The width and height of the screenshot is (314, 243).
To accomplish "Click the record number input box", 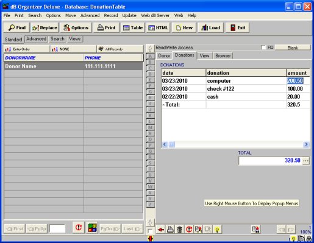I will point(57,229).
